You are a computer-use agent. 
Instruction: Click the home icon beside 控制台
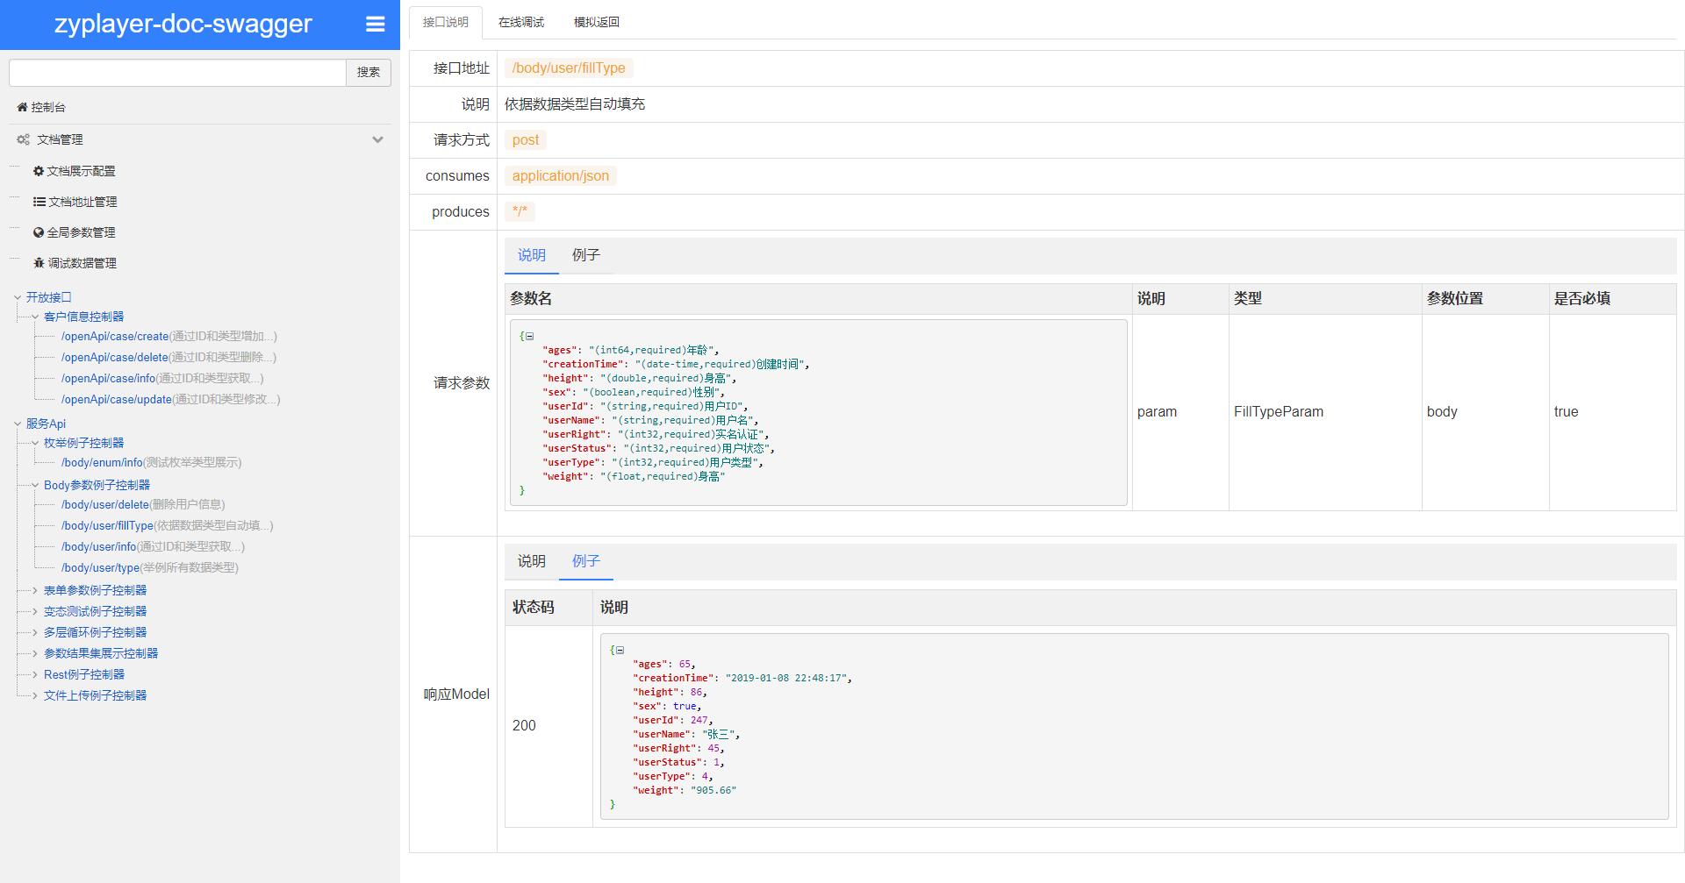point(22,107)
